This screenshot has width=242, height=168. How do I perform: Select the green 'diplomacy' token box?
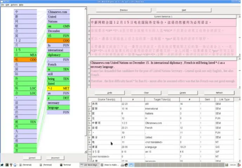click(58, 55)
